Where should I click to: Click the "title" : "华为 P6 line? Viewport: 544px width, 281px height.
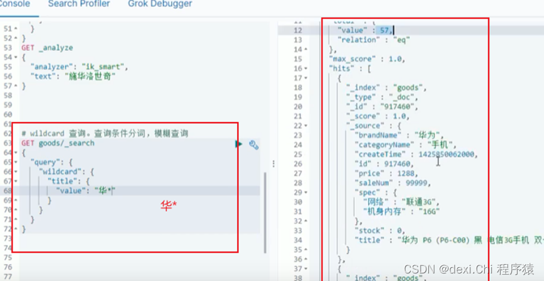coord(448,240)
